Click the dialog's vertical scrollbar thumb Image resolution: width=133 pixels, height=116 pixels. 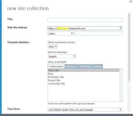tap(129, 47)
